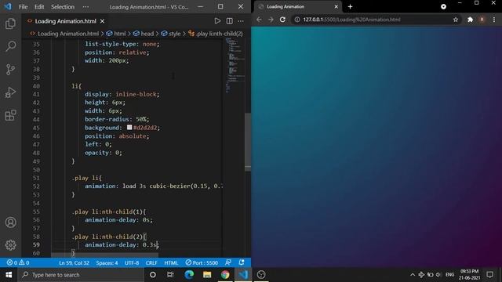Split the editor right

click(x=230, y=21)
